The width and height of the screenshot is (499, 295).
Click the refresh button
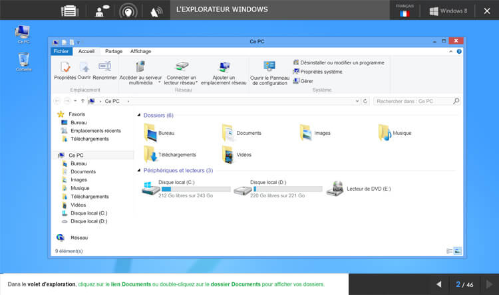365,101
